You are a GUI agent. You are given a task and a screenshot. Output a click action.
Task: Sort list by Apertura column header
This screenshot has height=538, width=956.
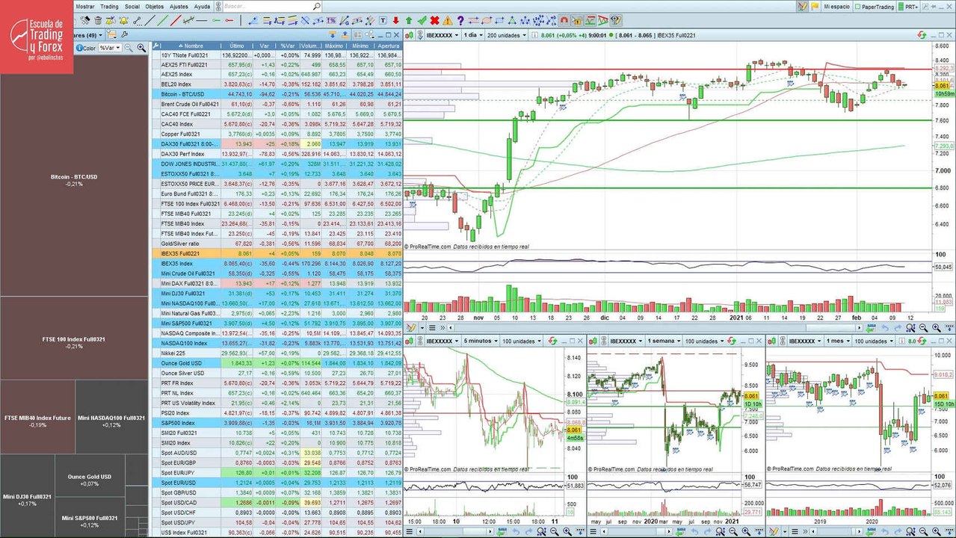click(x=389, y=46)
